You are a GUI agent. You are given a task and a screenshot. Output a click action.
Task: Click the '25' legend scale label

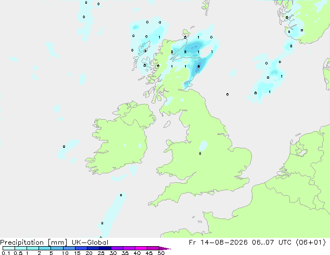pyautogui.click(x=101, y=253)
